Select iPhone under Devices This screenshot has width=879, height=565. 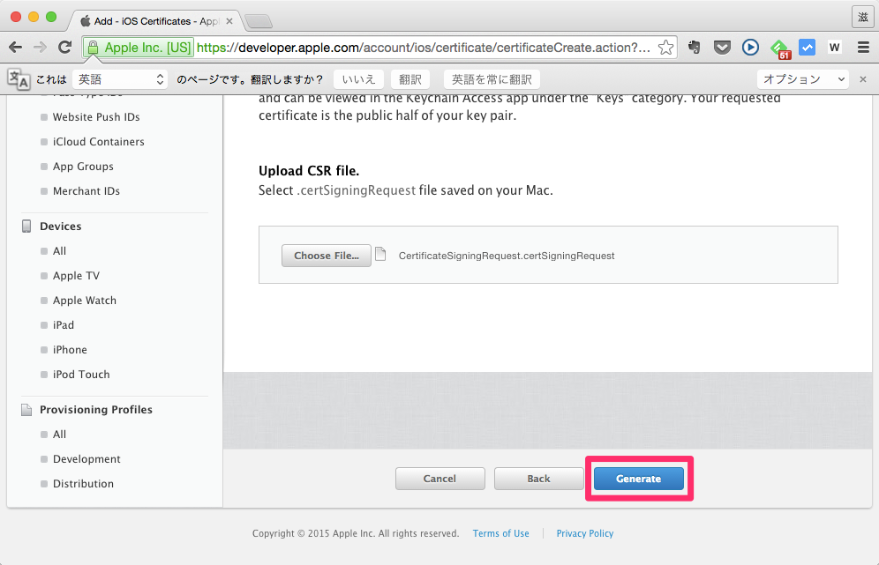(70, 349)
